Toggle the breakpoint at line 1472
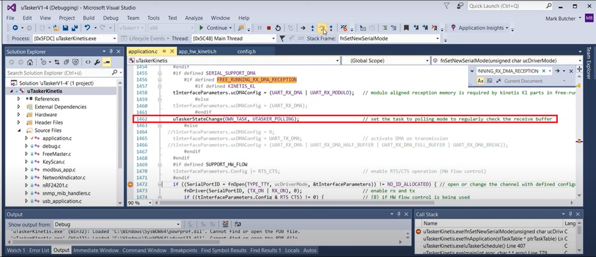Viewport: 596px width, 257px height. pos(131,185)
